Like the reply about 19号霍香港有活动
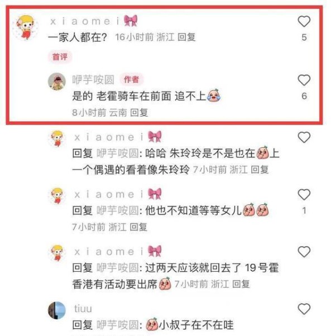The image size is (335, 336). click(x=304, y=252)
